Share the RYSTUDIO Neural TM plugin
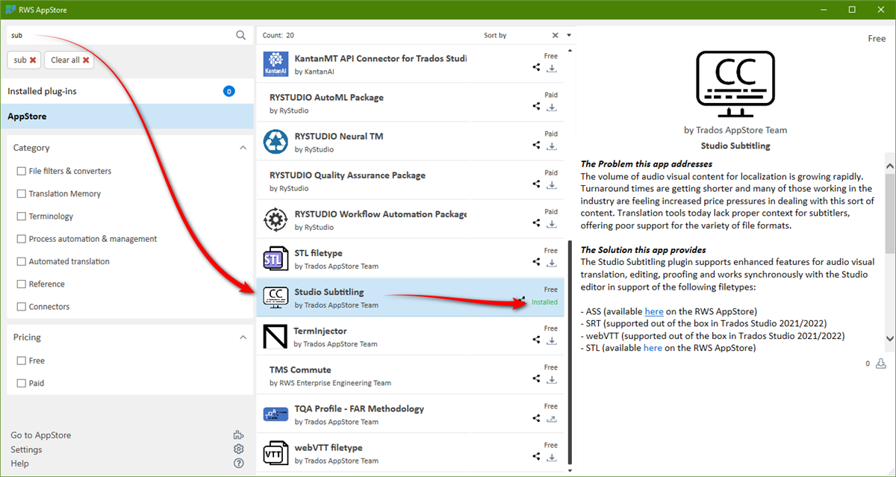This screenshot has width=896, height=477. [536, 145]
